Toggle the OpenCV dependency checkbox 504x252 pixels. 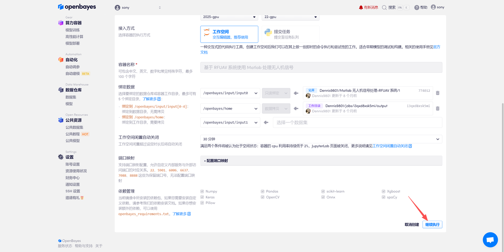click(263, 197)
